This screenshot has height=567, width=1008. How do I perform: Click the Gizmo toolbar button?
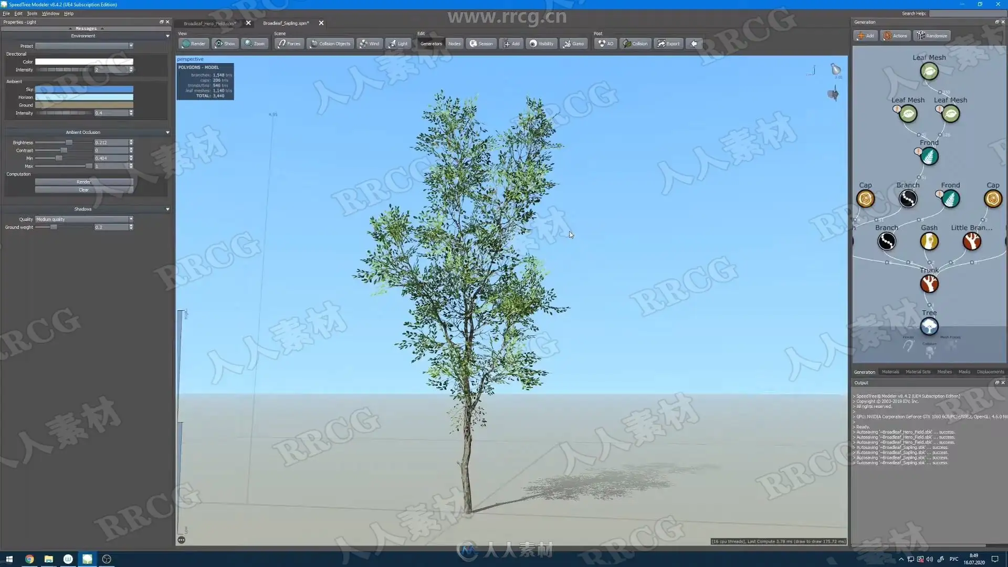tap(573, 44)
